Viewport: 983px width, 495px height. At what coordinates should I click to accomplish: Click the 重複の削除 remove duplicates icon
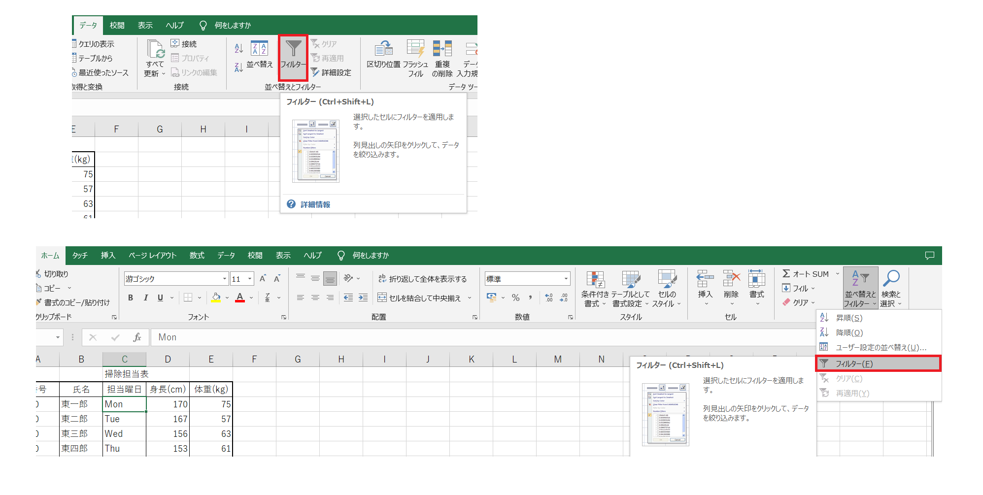(x=442, y=49)
